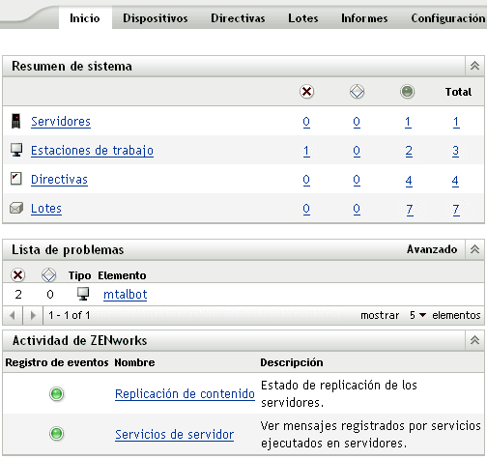The height and width of the screenshot is (459, 487).
Task: Click the workstation icon beside mtalbot
Action: pyautogui.click(x=83, y=294)
